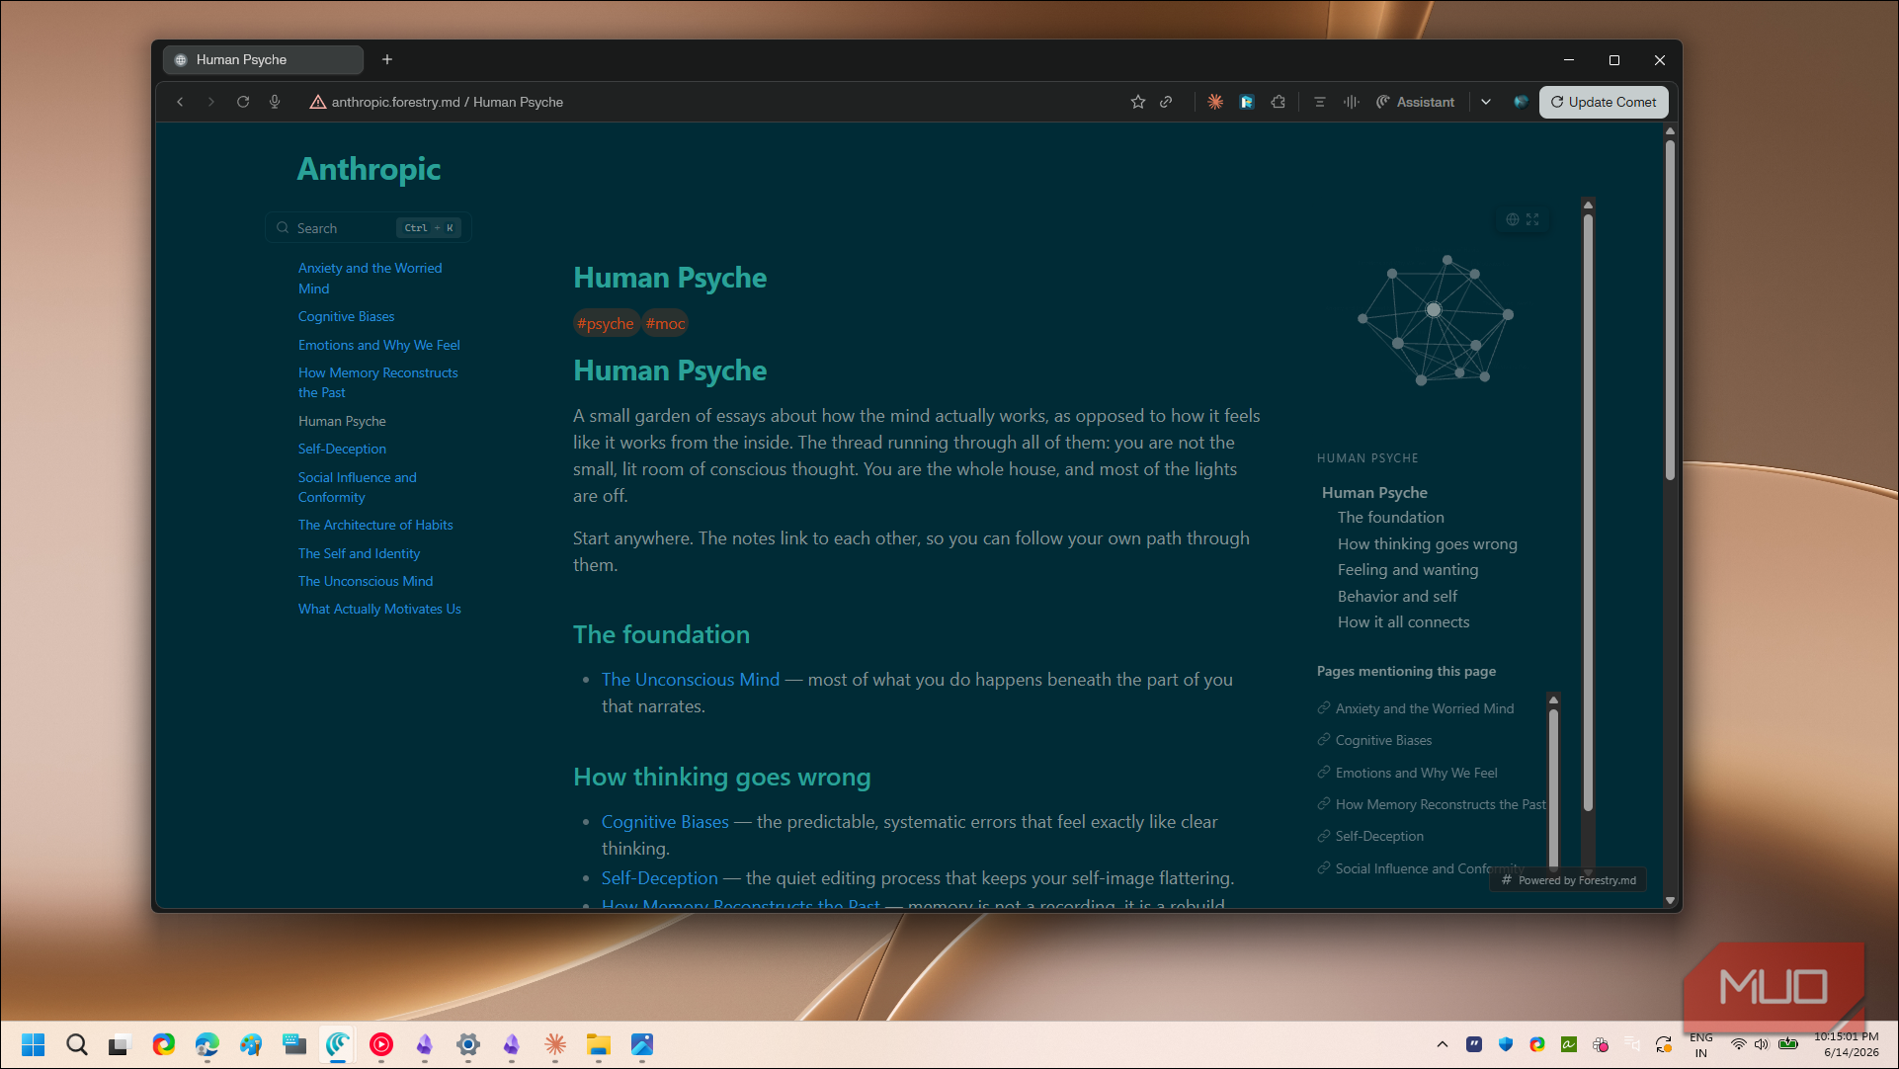Viewport: 1899px width, 1069px height.
Task: Jump to Feeling and wanting section
Action: coord(1408,569)
